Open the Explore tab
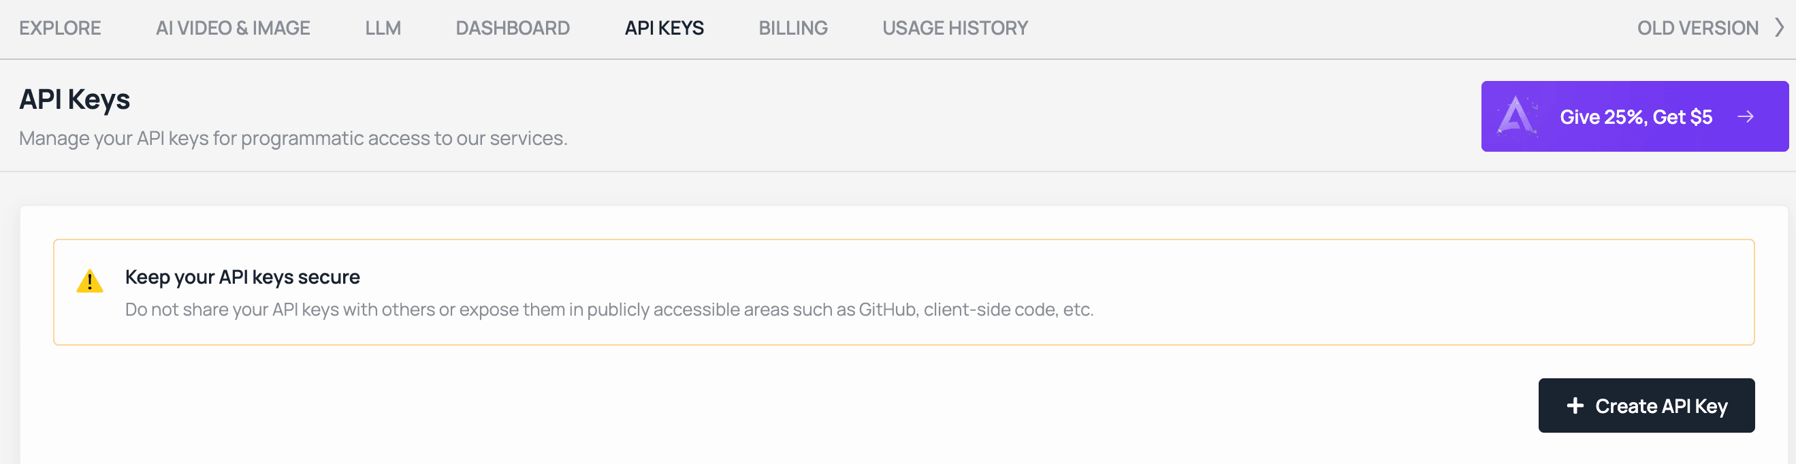 coord(60,28)
